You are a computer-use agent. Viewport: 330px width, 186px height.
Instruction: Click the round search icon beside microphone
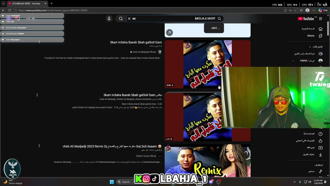tap(121, 19)
